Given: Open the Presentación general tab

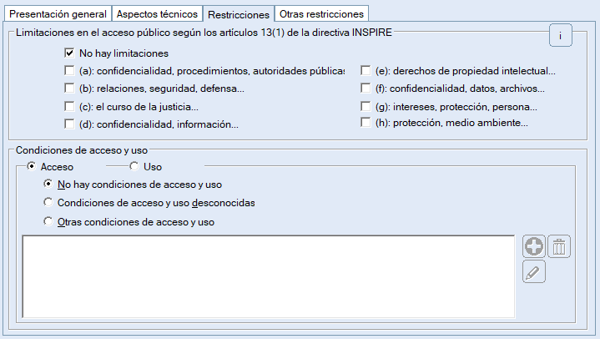Looking at the screenshot, I should [x=58, y=14].
